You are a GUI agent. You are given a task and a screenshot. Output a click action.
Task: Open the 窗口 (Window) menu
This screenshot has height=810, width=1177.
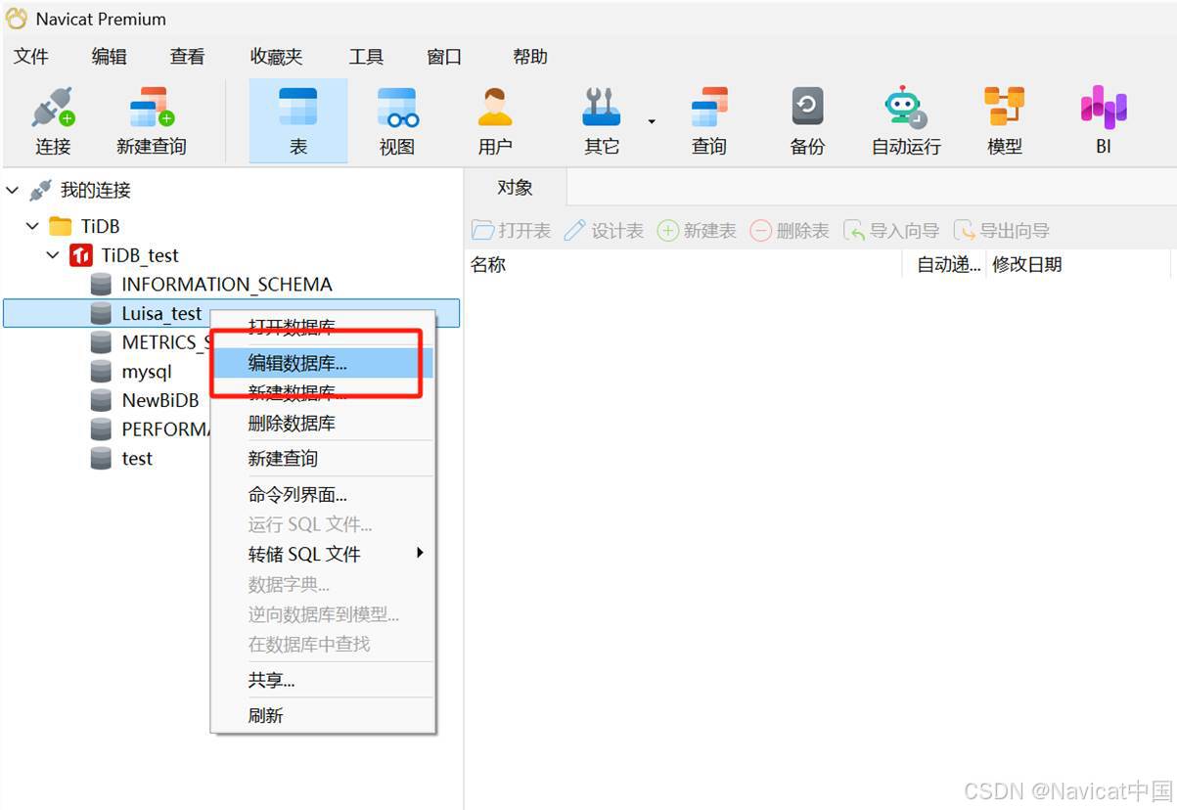(444, 57)
